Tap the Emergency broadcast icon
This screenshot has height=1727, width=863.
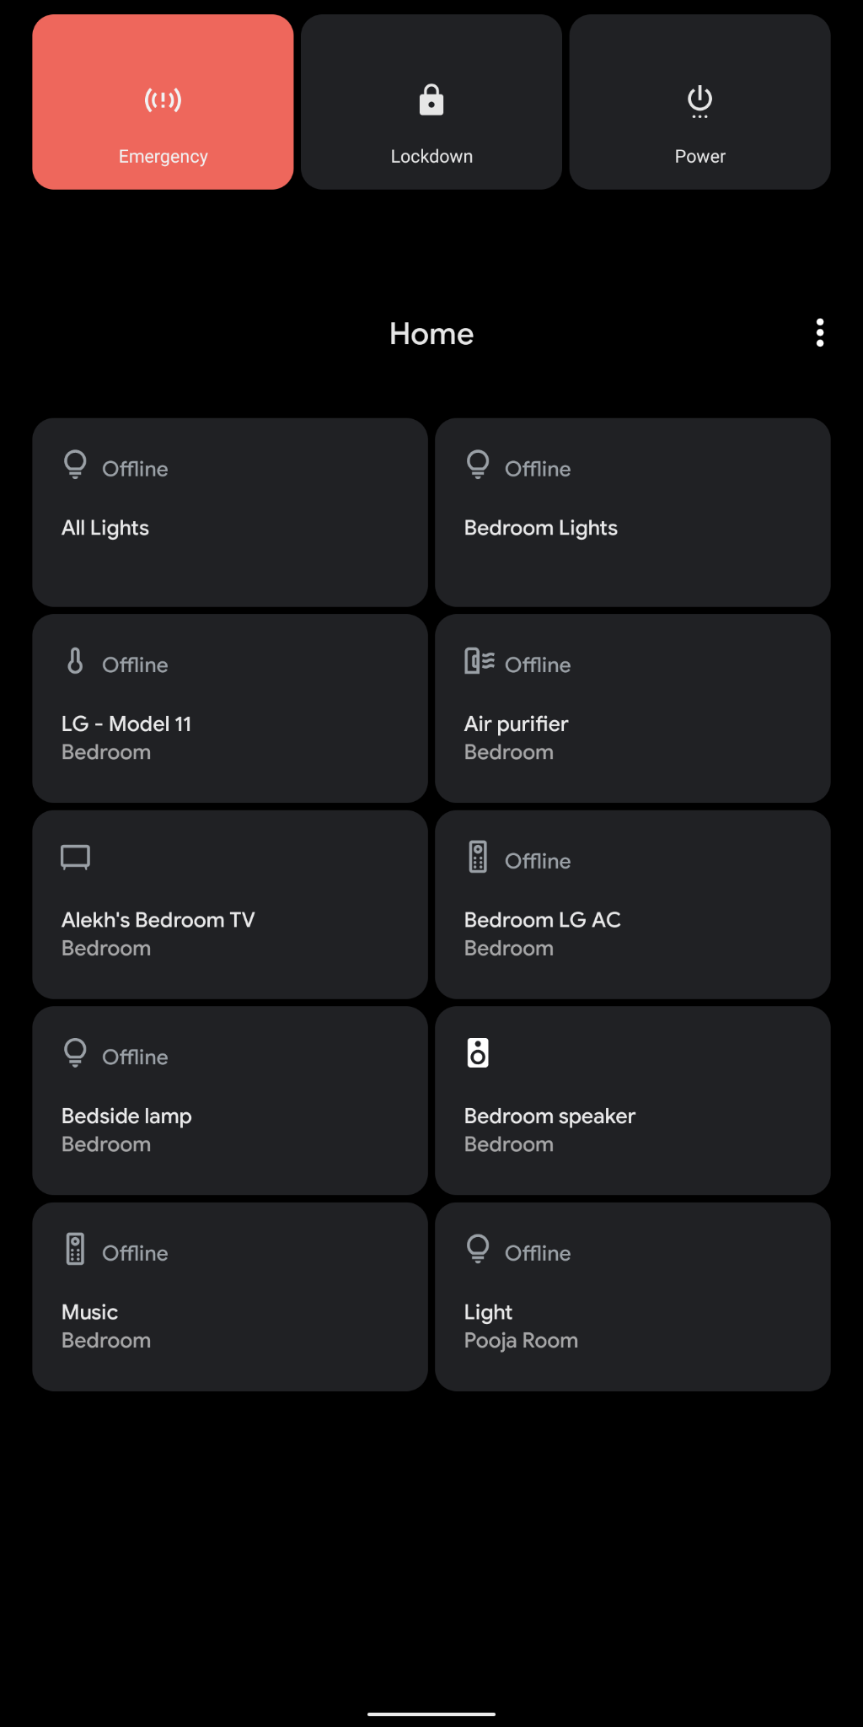163,100
